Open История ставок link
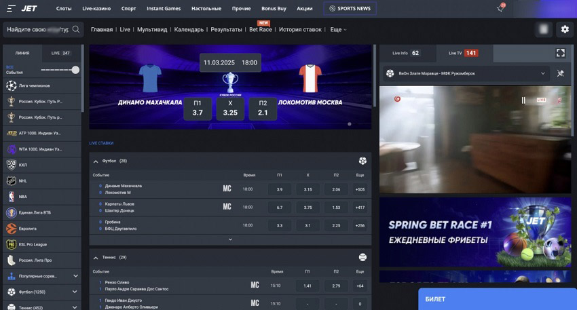 pyautogui.click(x=300, y=29)
